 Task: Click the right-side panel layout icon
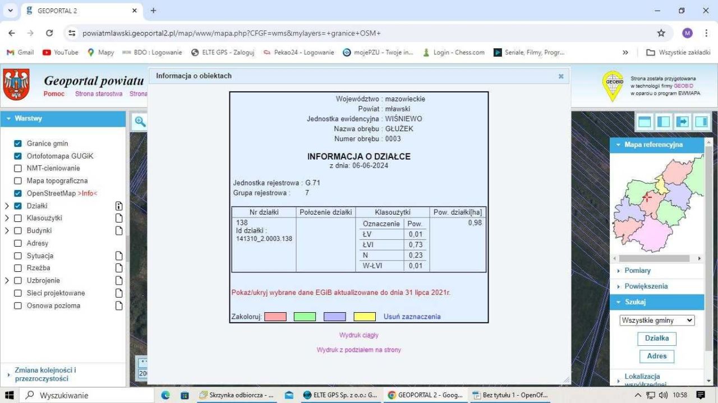click(701, 122)
